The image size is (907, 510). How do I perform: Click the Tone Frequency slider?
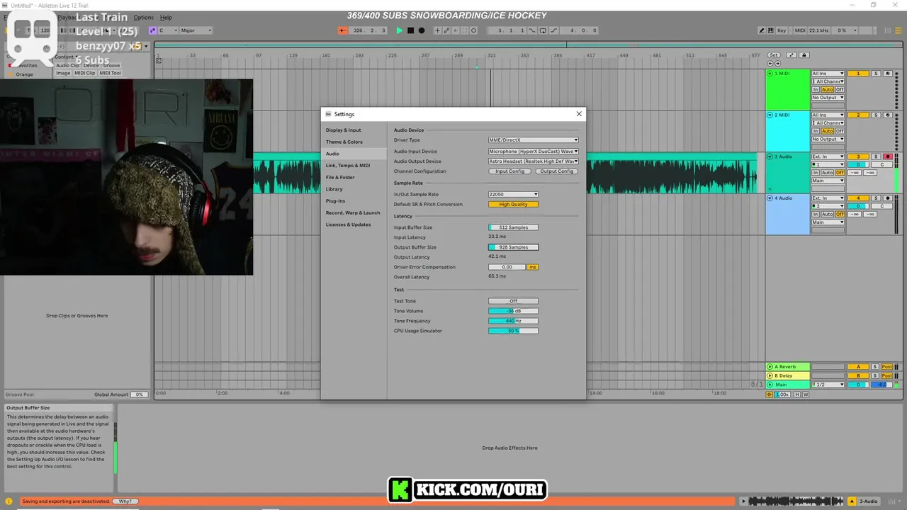click(x=513, y=321)
